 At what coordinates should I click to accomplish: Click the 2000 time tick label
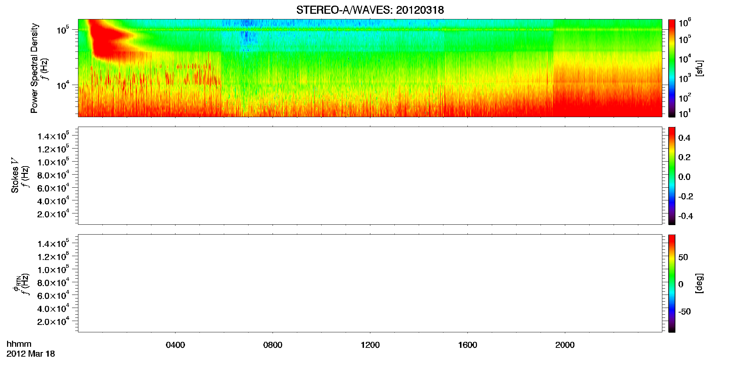[565, 345]
